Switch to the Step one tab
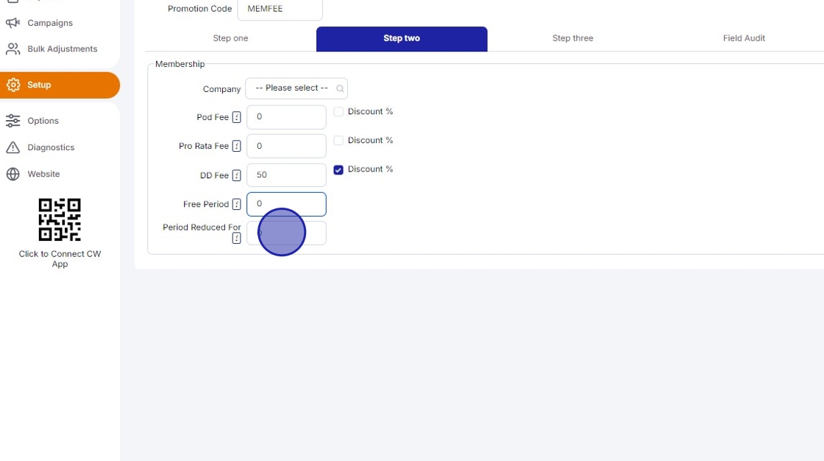Viewport: 824px width, 461px height. tap(231, 38)
